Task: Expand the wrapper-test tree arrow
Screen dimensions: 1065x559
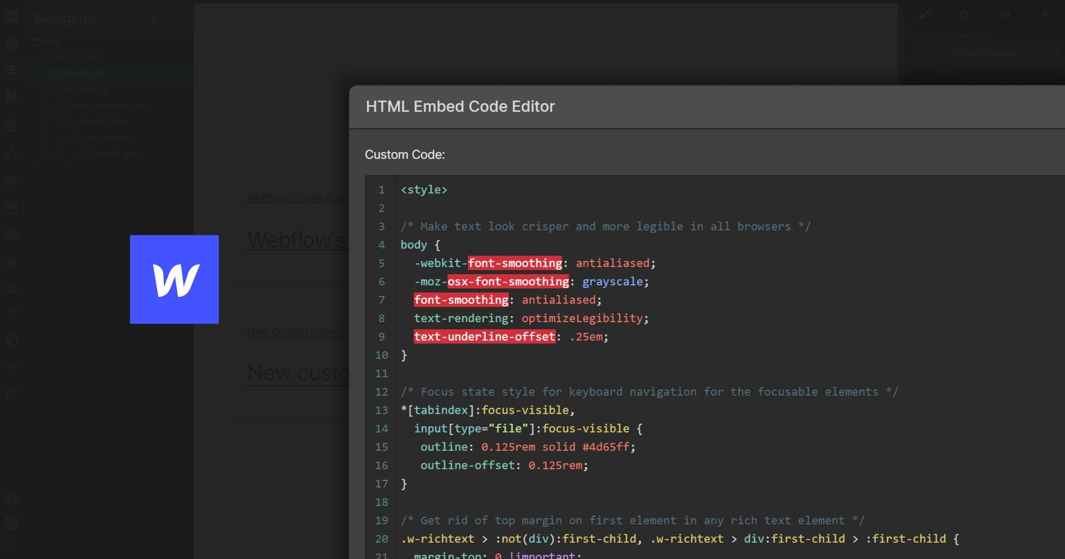Action: pos(78,154)
